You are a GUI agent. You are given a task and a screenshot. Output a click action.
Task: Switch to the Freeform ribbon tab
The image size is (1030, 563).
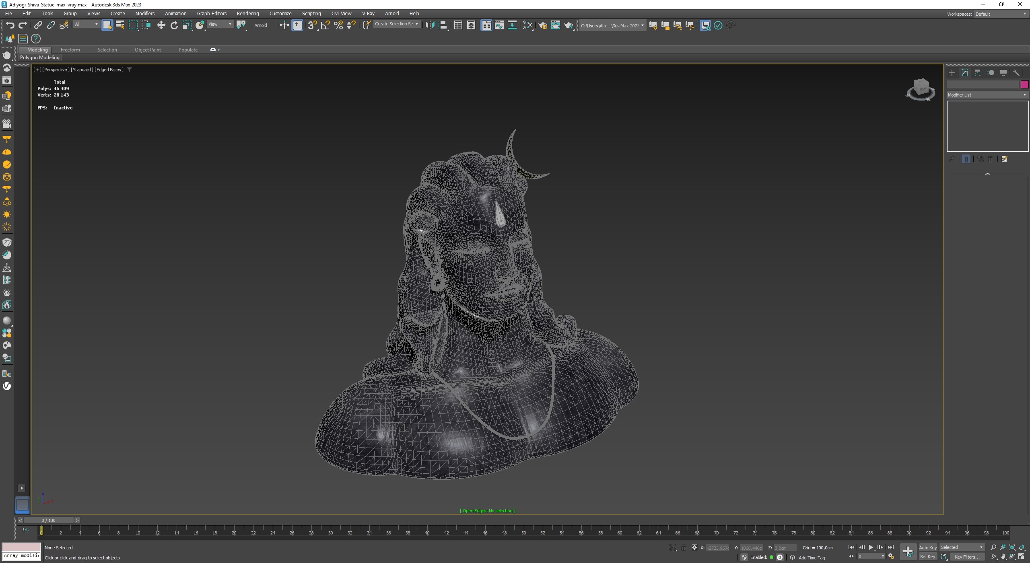[x=70, y=50]
